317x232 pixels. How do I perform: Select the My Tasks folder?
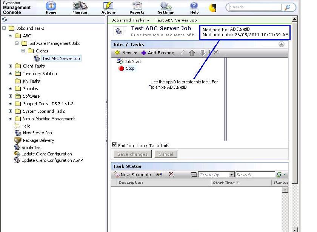pos(31,81)
